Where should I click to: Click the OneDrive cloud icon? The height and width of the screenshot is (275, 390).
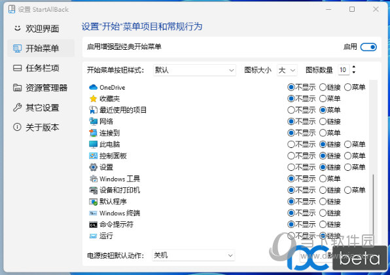click(x=93, y=87)
